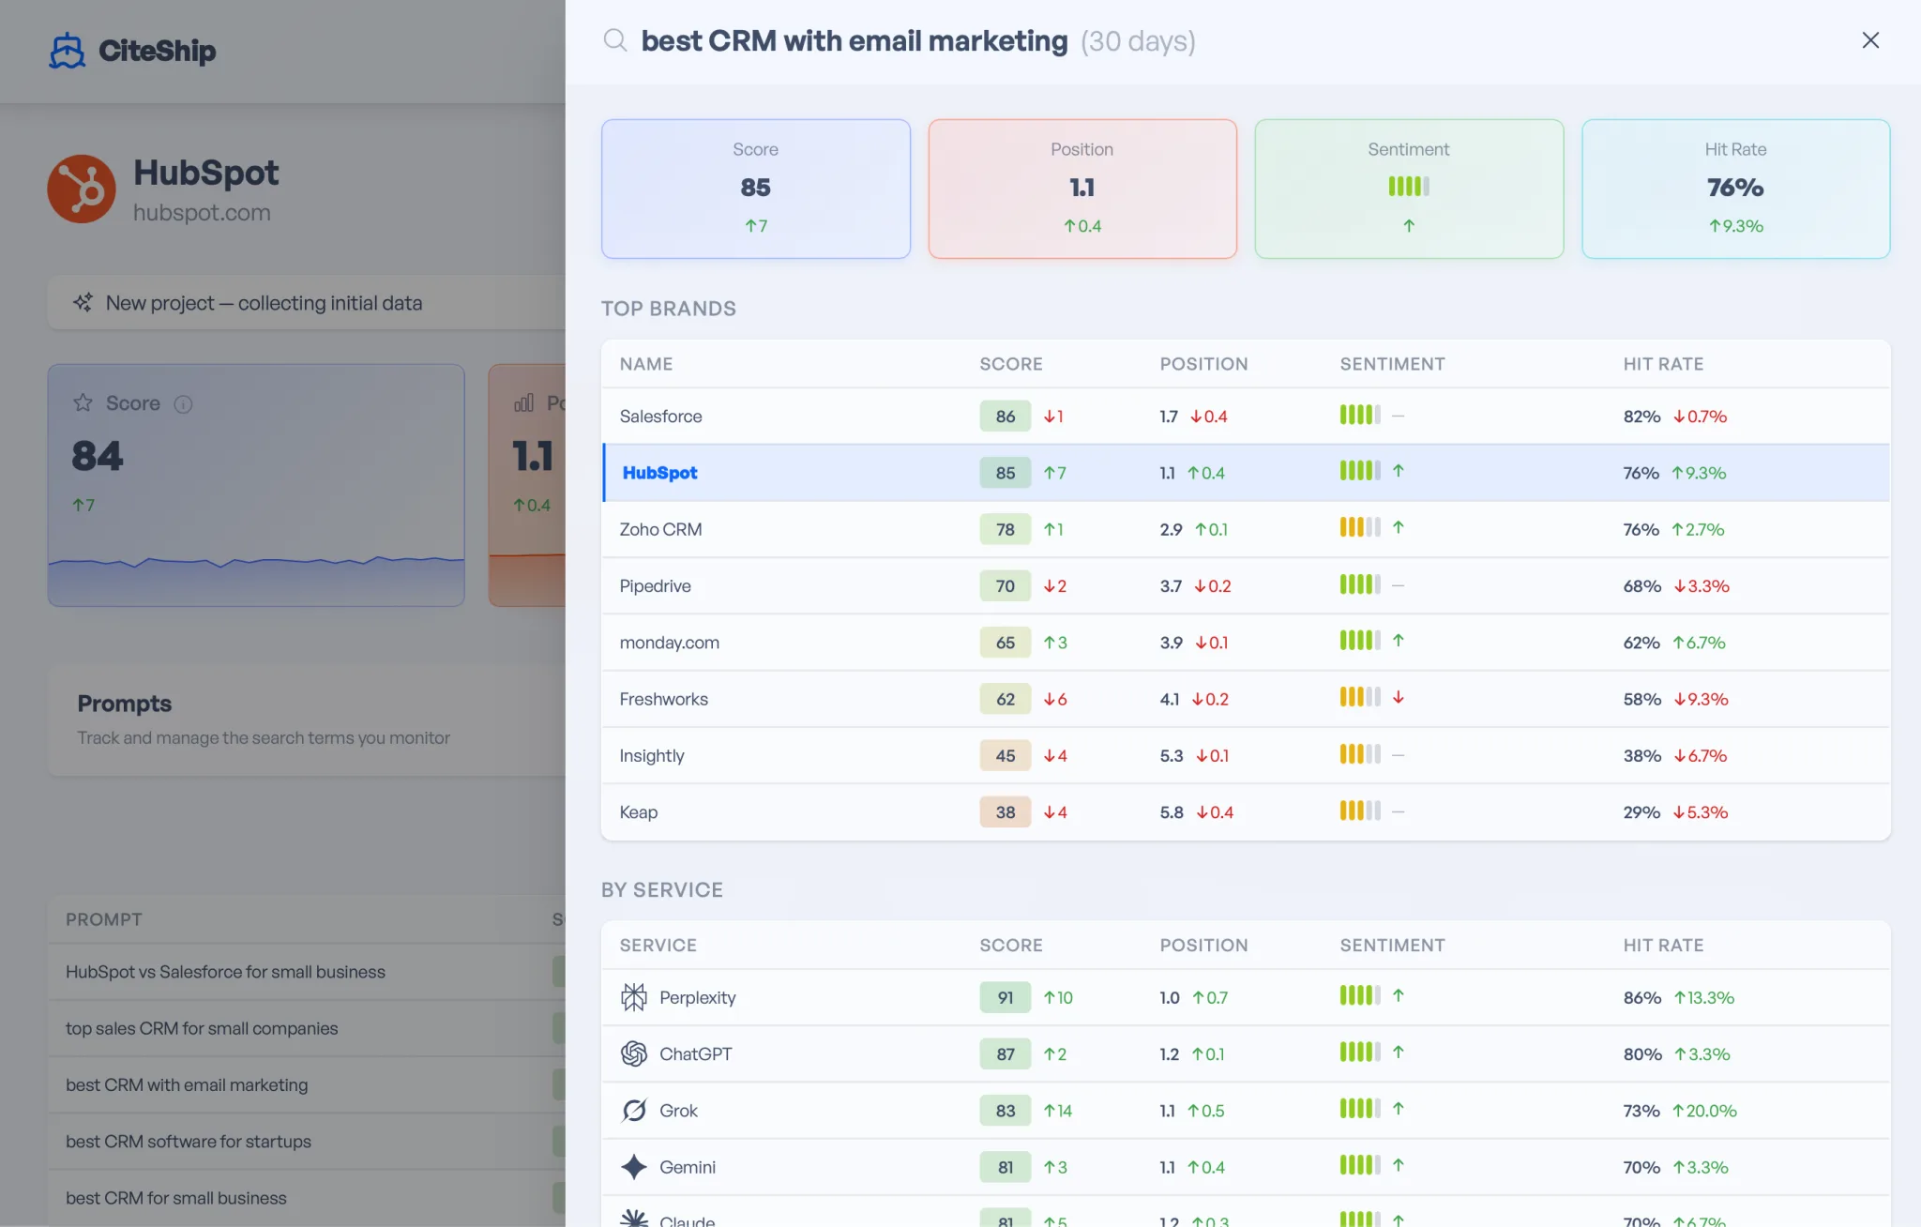Click Salesforce score badge 86
1921x1227 pixels.
click(x=1006, y=417)
